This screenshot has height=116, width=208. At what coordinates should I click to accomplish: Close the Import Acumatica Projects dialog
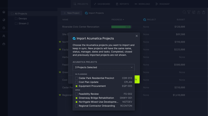(x=137, y=36)
